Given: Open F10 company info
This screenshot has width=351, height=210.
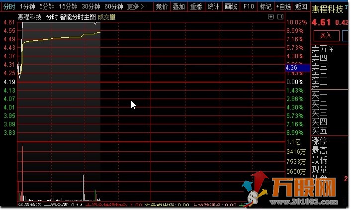Looking at the screenshot, I should 249,6.
